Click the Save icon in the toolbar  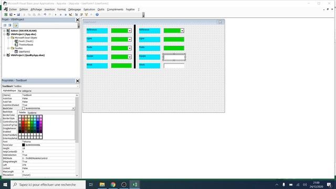point(18,15)
